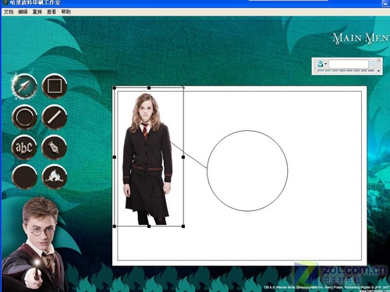The height and width of the screenshot is (292, 390).
Task: Open the 查看 menu
Action: [51, 12]
